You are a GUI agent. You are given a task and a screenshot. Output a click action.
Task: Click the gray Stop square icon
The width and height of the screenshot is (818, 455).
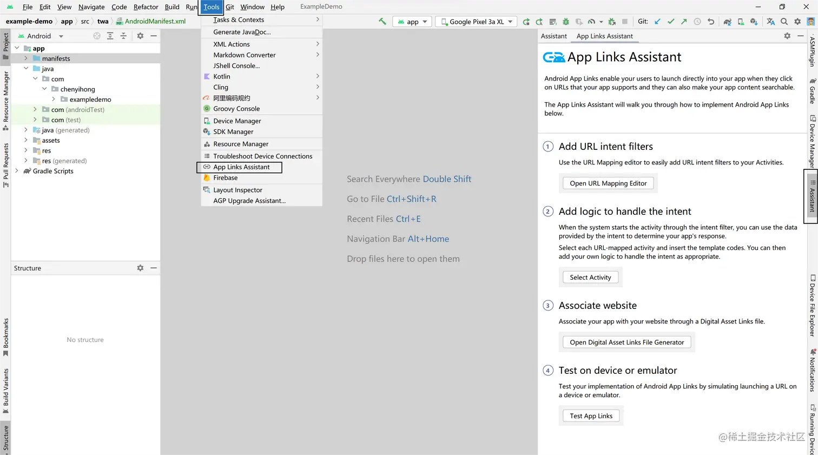click(625, 22)
